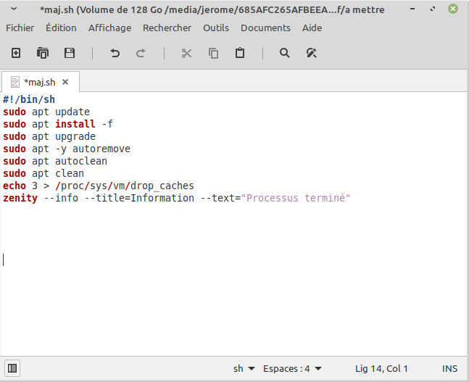
Task: Open search with the magnifier icon
Action: coord(284,53)
